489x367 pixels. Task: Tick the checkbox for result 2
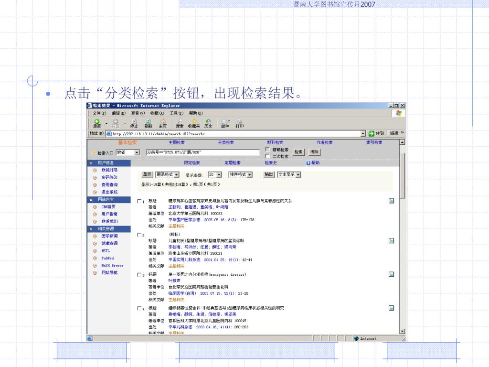pyautogui.click(x=139, y=235)
